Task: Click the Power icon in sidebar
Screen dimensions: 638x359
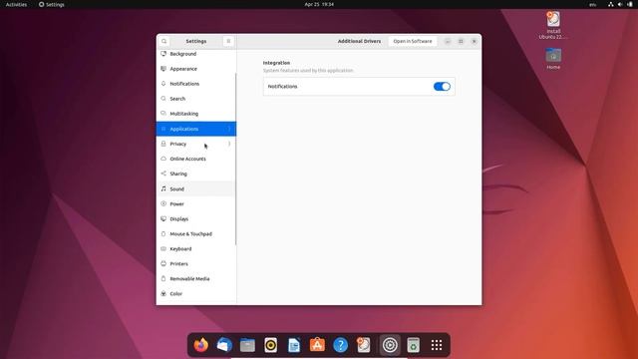Action: (163, 203)
